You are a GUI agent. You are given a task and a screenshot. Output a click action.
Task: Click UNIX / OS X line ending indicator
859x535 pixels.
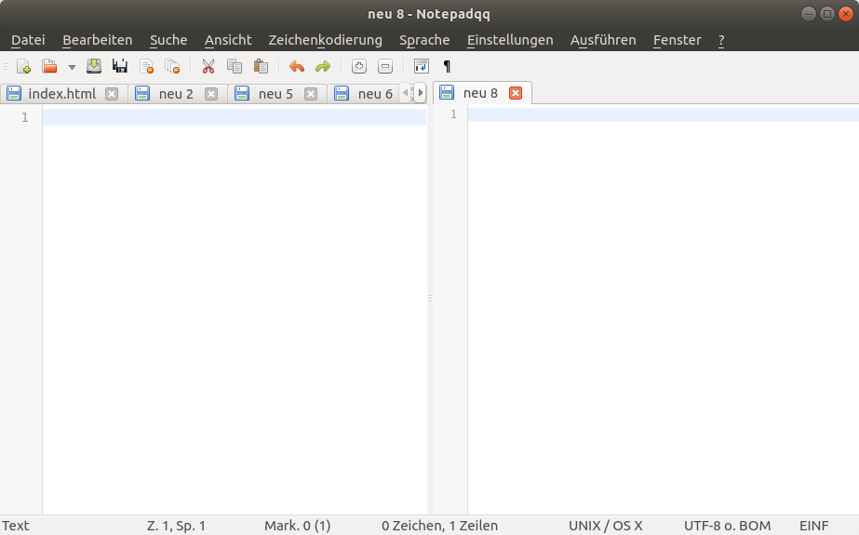pyautogui.click(x=605, y=526)
